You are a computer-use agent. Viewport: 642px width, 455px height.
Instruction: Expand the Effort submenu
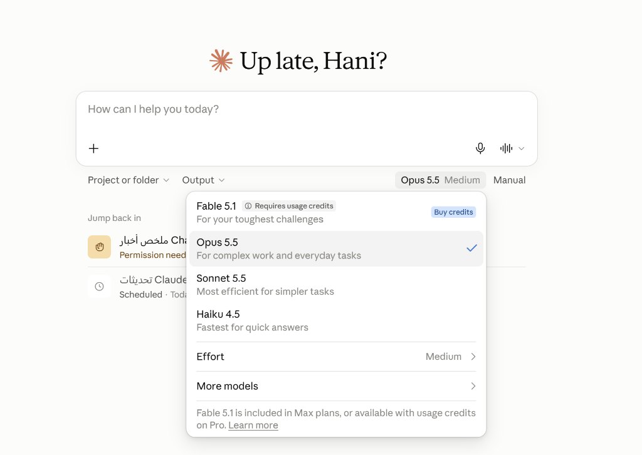click(336, 357)
